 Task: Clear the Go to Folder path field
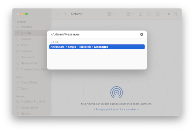coord(142,34)
